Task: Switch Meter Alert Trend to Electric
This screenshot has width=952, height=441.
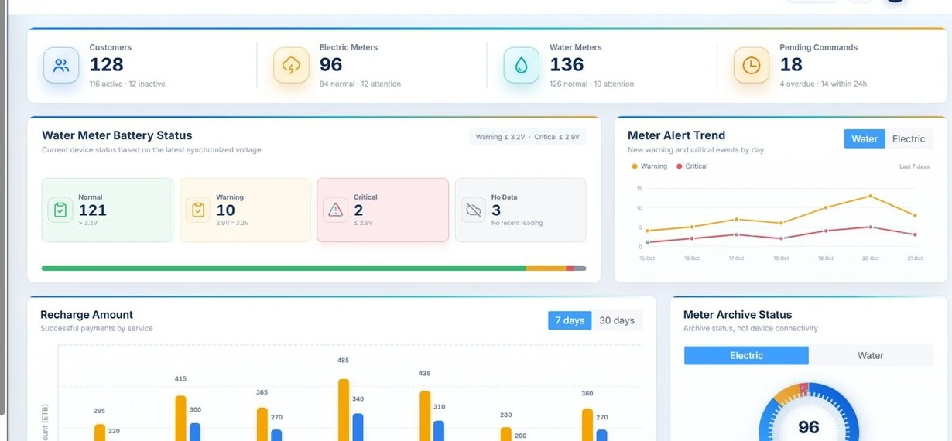Action: tap(909, 139)
